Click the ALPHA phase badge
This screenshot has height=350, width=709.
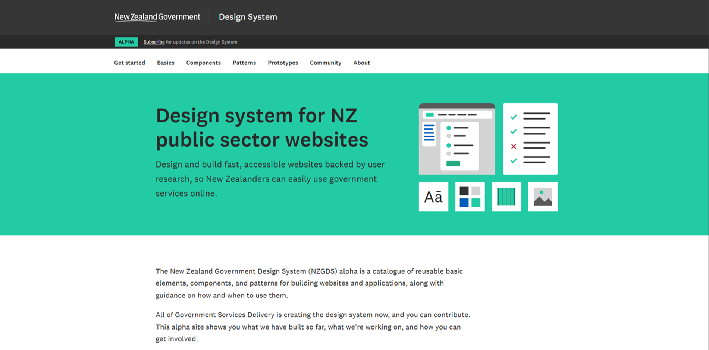coord(126,42)
